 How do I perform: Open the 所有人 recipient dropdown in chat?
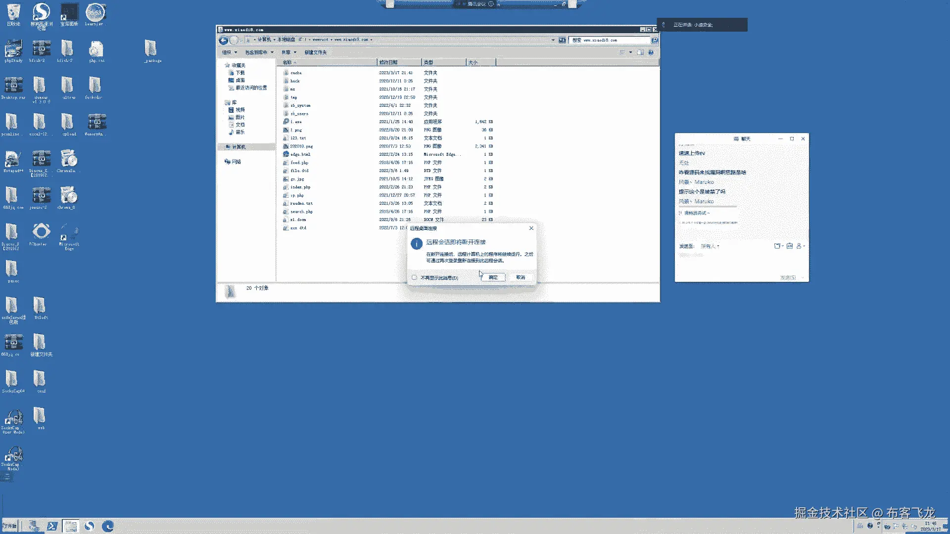710,246
